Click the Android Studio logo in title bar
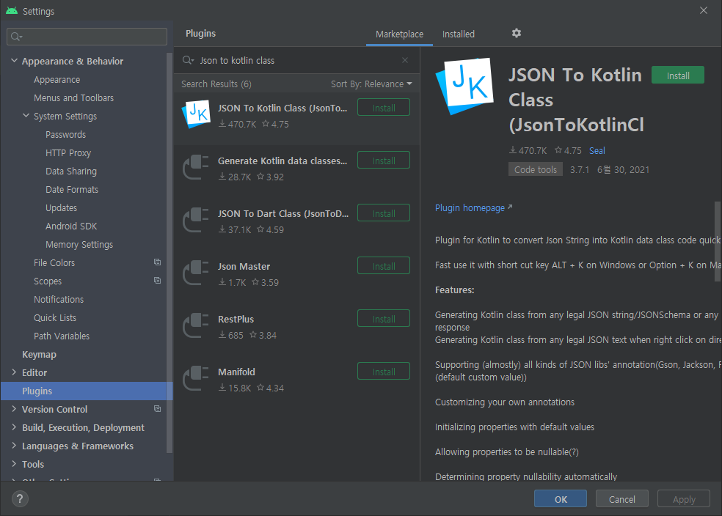The image size is (722, 516). click(x=12, y=10)
